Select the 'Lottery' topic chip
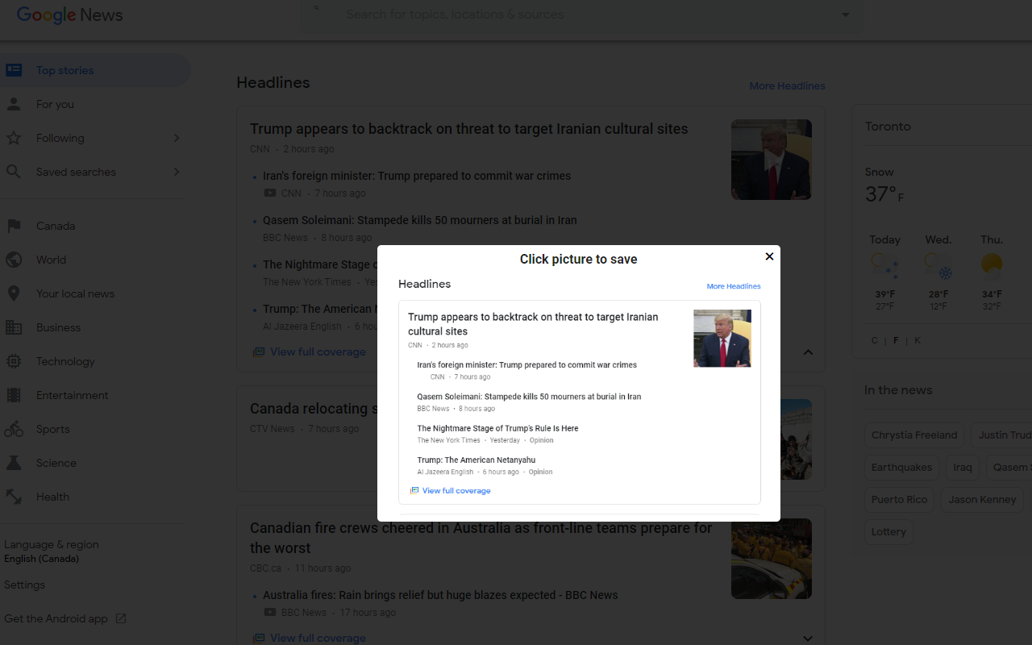This screenshot has width=1032, height=645. click(x=888, y=531)
